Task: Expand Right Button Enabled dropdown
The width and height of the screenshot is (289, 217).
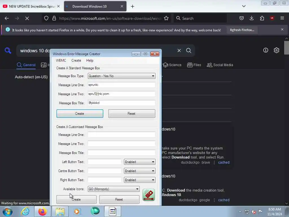Action: tap(139, 180)
